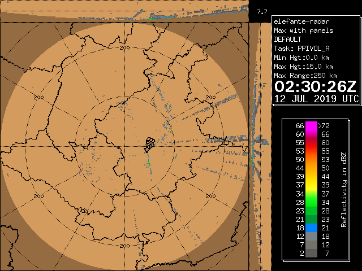This screenshot has height=271, width=362.
Task: Click the dark green 21–23 dBZ swatch
Action: 311,218
